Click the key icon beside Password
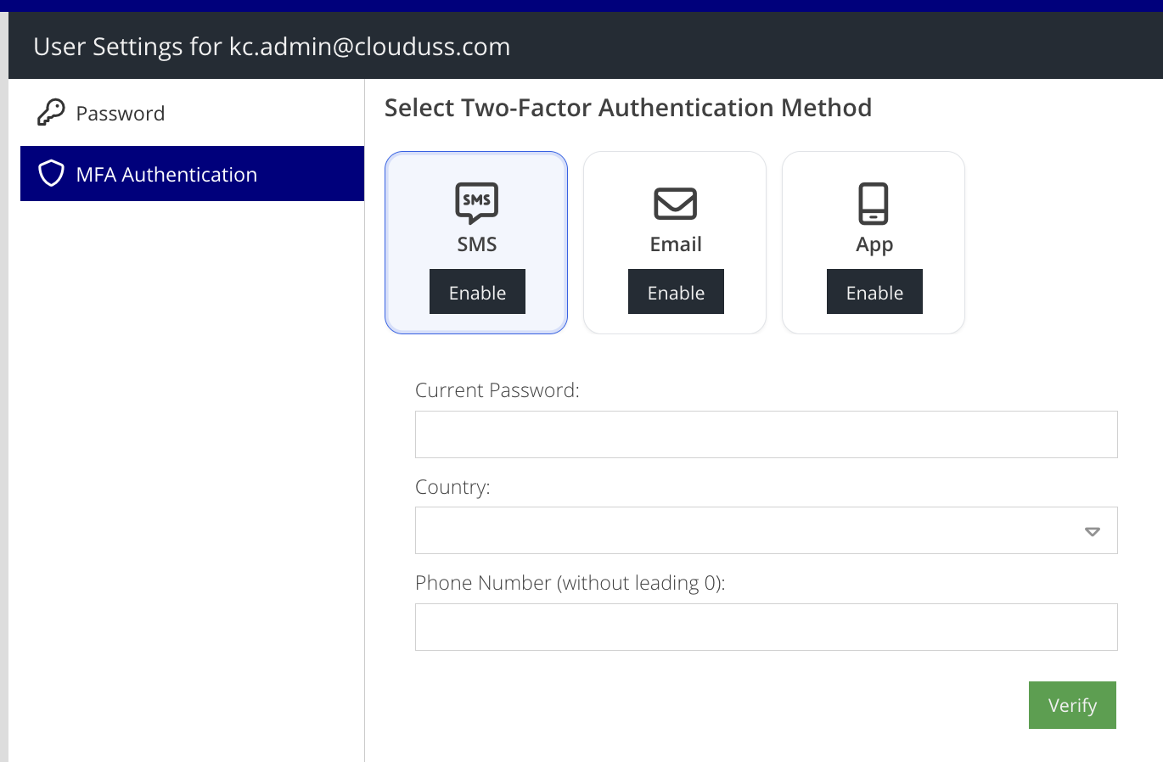Viewport: 1163px width, 762px height. 51,113
